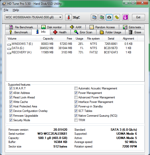Toggle Native Command Queuing (NCQ) checkbox

pos(76,115)
